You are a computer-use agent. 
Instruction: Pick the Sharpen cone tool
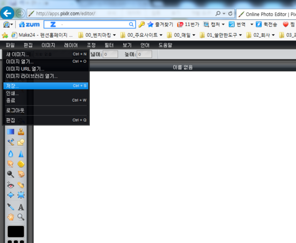coord(21,154)
